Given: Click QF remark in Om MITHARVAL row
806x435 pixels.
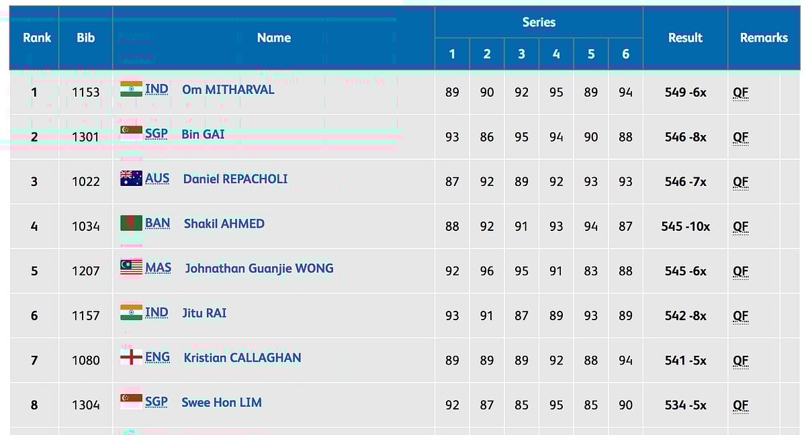Looking at the screenshot, I should click(740, 93).
